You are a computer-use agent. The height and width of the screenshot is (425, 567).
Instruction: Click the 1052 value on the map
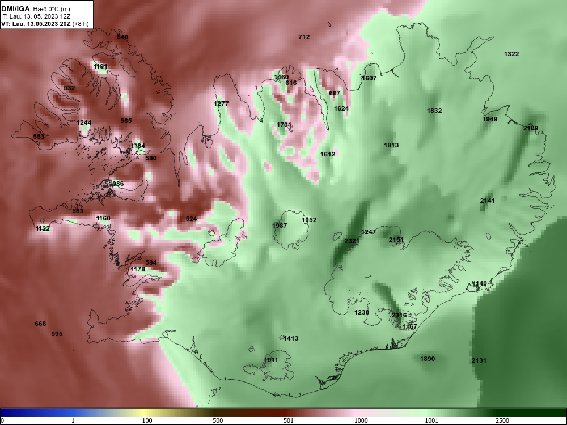[309, 220]
